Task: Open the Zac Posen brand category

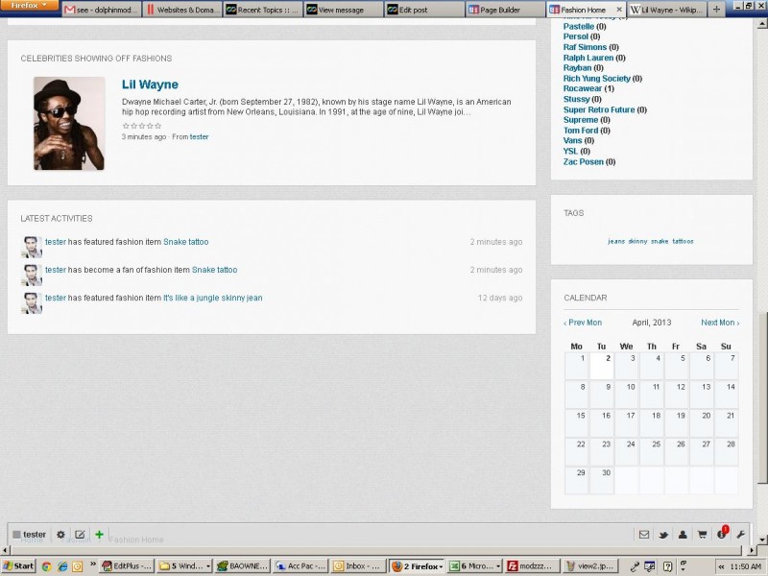Action: coord(584,161)
